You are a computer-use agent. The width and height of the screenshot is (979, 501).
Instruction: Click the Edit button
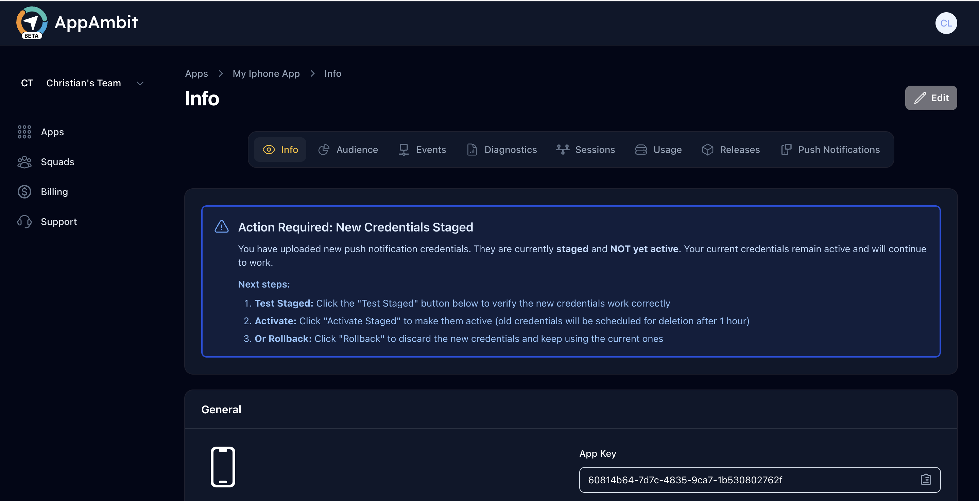tap(931, 98)
